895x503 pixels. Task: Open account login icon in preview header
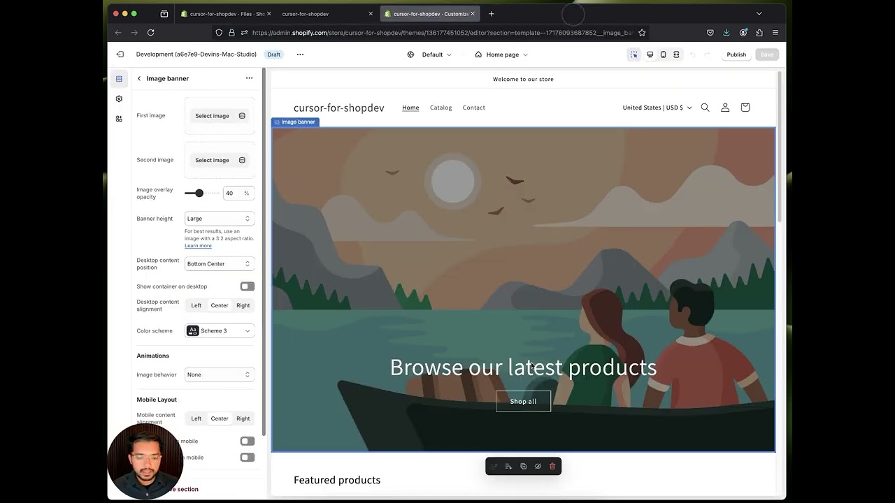[x=725, y=108]
